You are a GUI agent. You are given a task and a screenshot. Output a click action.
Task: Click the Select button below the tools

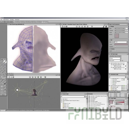click(x=3, y=95)
